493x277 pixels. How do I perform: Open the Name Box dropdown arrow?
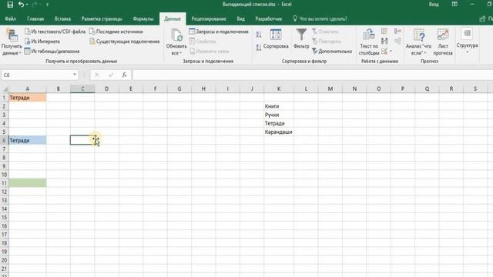75,75
